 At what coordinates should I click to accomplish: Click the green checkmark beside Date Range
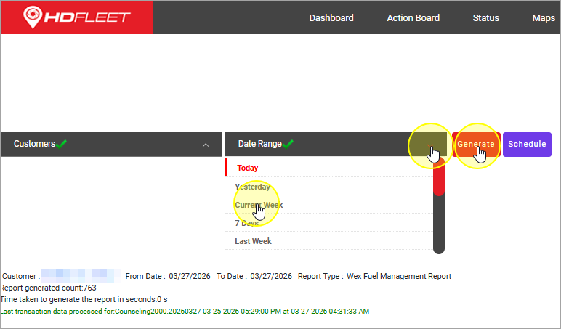(x=288, y=144)
